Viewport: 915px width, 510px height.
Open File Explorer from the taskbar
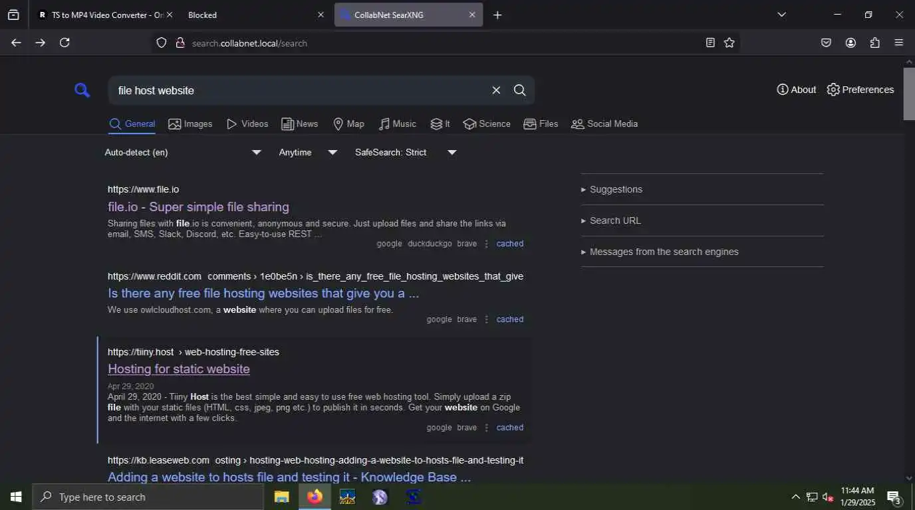(282, 497)
